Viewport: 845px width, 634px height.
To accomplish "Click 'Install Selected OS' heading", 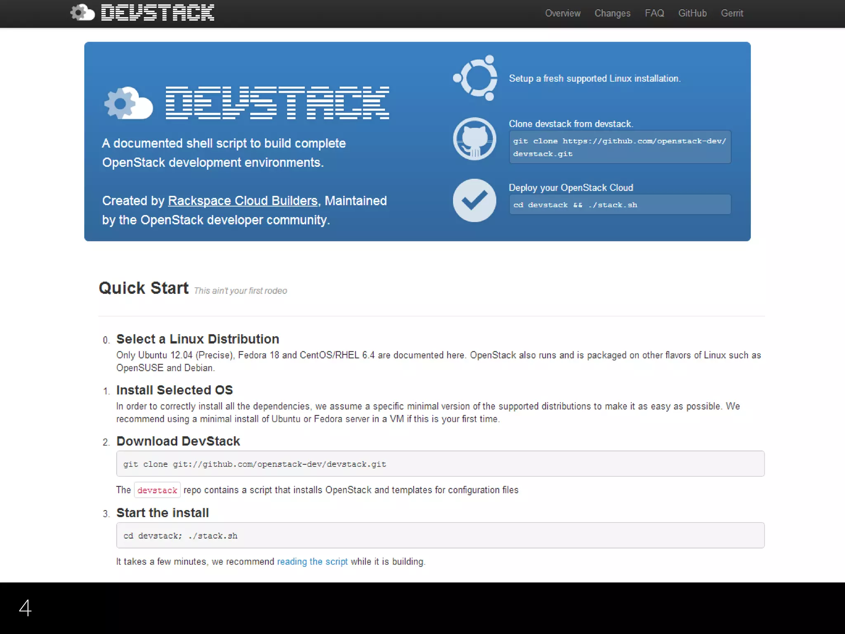I will coord(175,390).
